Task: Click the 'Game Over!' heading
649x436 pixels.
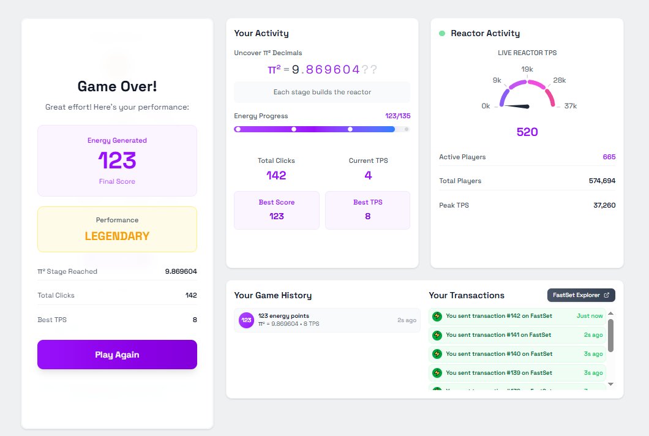Action: point(117,86)
